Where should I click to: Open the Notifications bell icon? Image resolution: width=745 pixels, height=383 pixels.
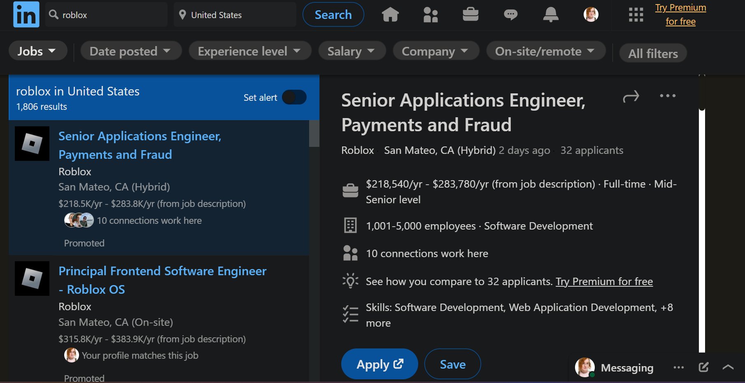click(x=551, y=15)
